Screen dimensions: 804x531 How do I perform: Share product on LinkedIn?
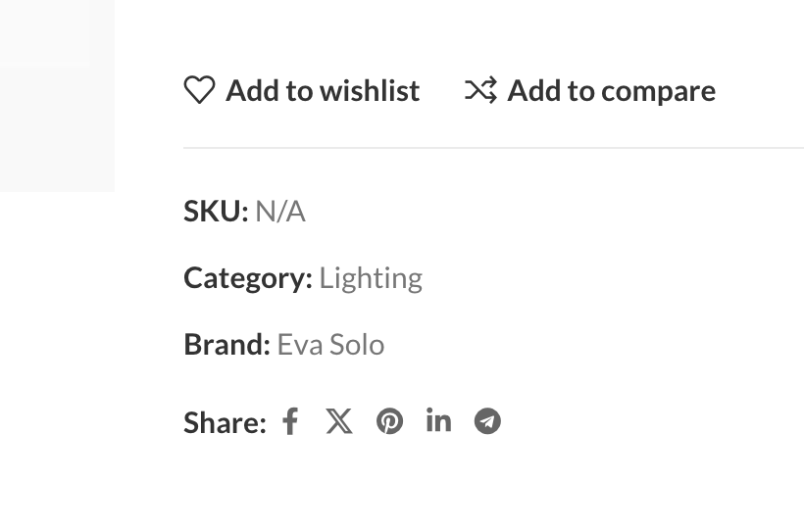[438, 420]
